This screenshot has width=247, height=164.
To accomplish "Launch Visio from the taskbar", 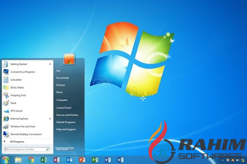I will [x=107, y=159].
